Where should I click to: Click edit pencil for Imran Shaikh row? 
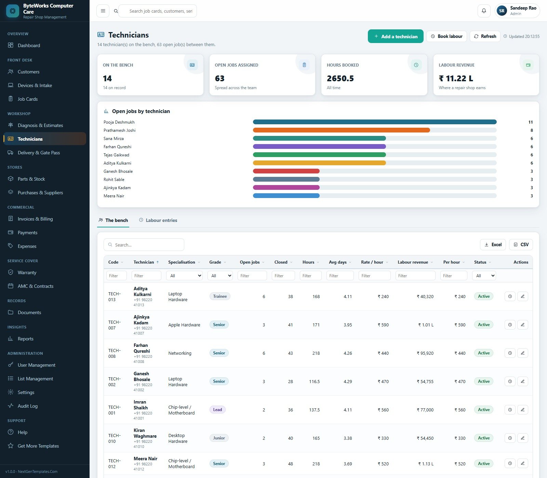point(522,410)
